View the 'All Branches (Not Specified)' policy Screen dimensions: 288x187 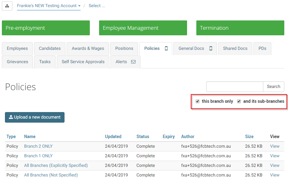pos(51,175)
